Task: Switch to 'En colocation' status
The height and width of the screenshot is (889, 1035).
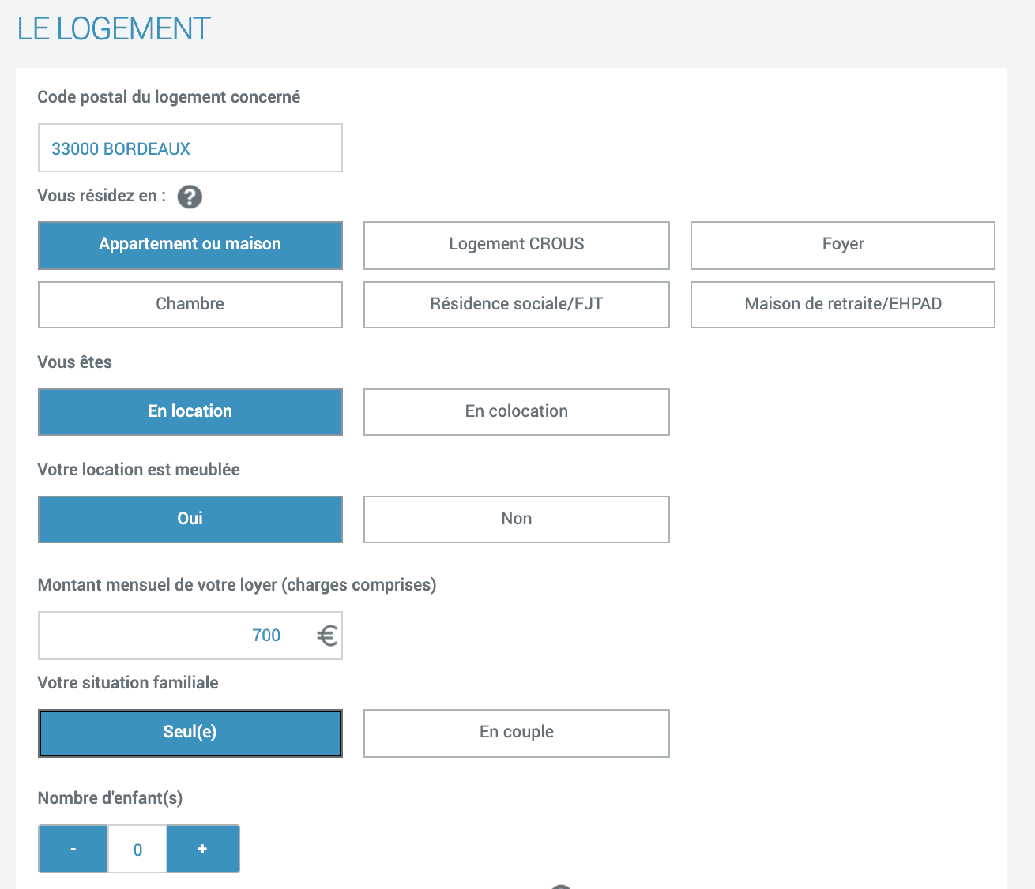Action: (516, 412)
